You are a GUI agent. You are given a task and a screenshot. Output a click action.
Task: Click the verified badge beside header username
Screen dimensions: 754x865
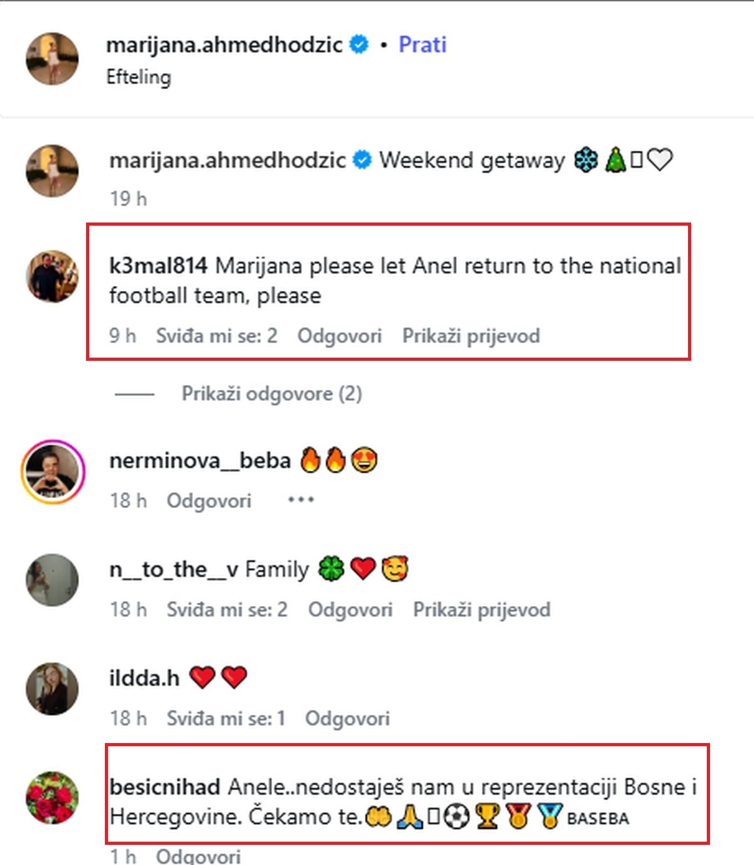359,45
